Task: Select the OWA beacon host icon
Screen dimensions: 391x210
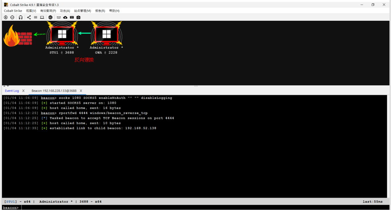Action: 107,33
